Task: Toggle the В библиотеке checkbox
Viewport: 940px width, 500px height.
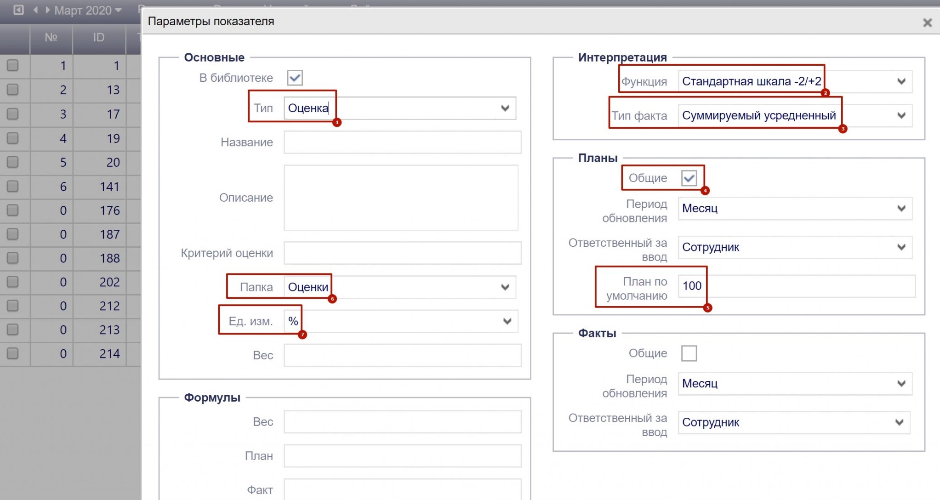Action: click(295, 78)
